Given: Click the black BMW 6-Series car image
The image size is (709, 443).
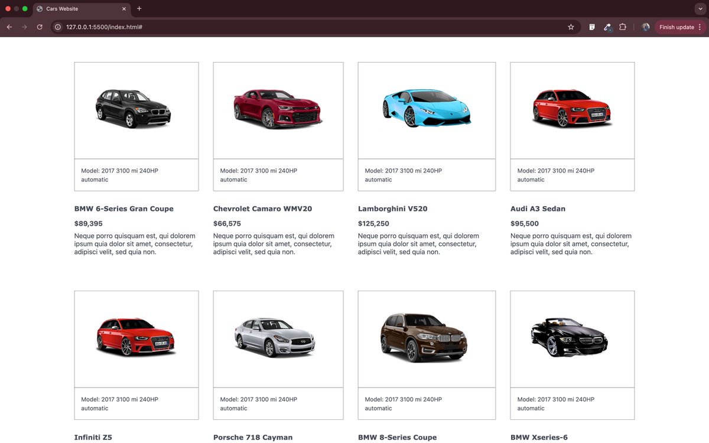Looking at the screenshot, I should click(x=134, y=109).
